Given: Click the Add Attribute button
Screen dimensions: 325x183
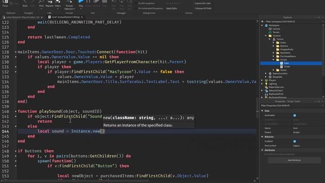Looking at the screenshot, I should coord(295,160).
